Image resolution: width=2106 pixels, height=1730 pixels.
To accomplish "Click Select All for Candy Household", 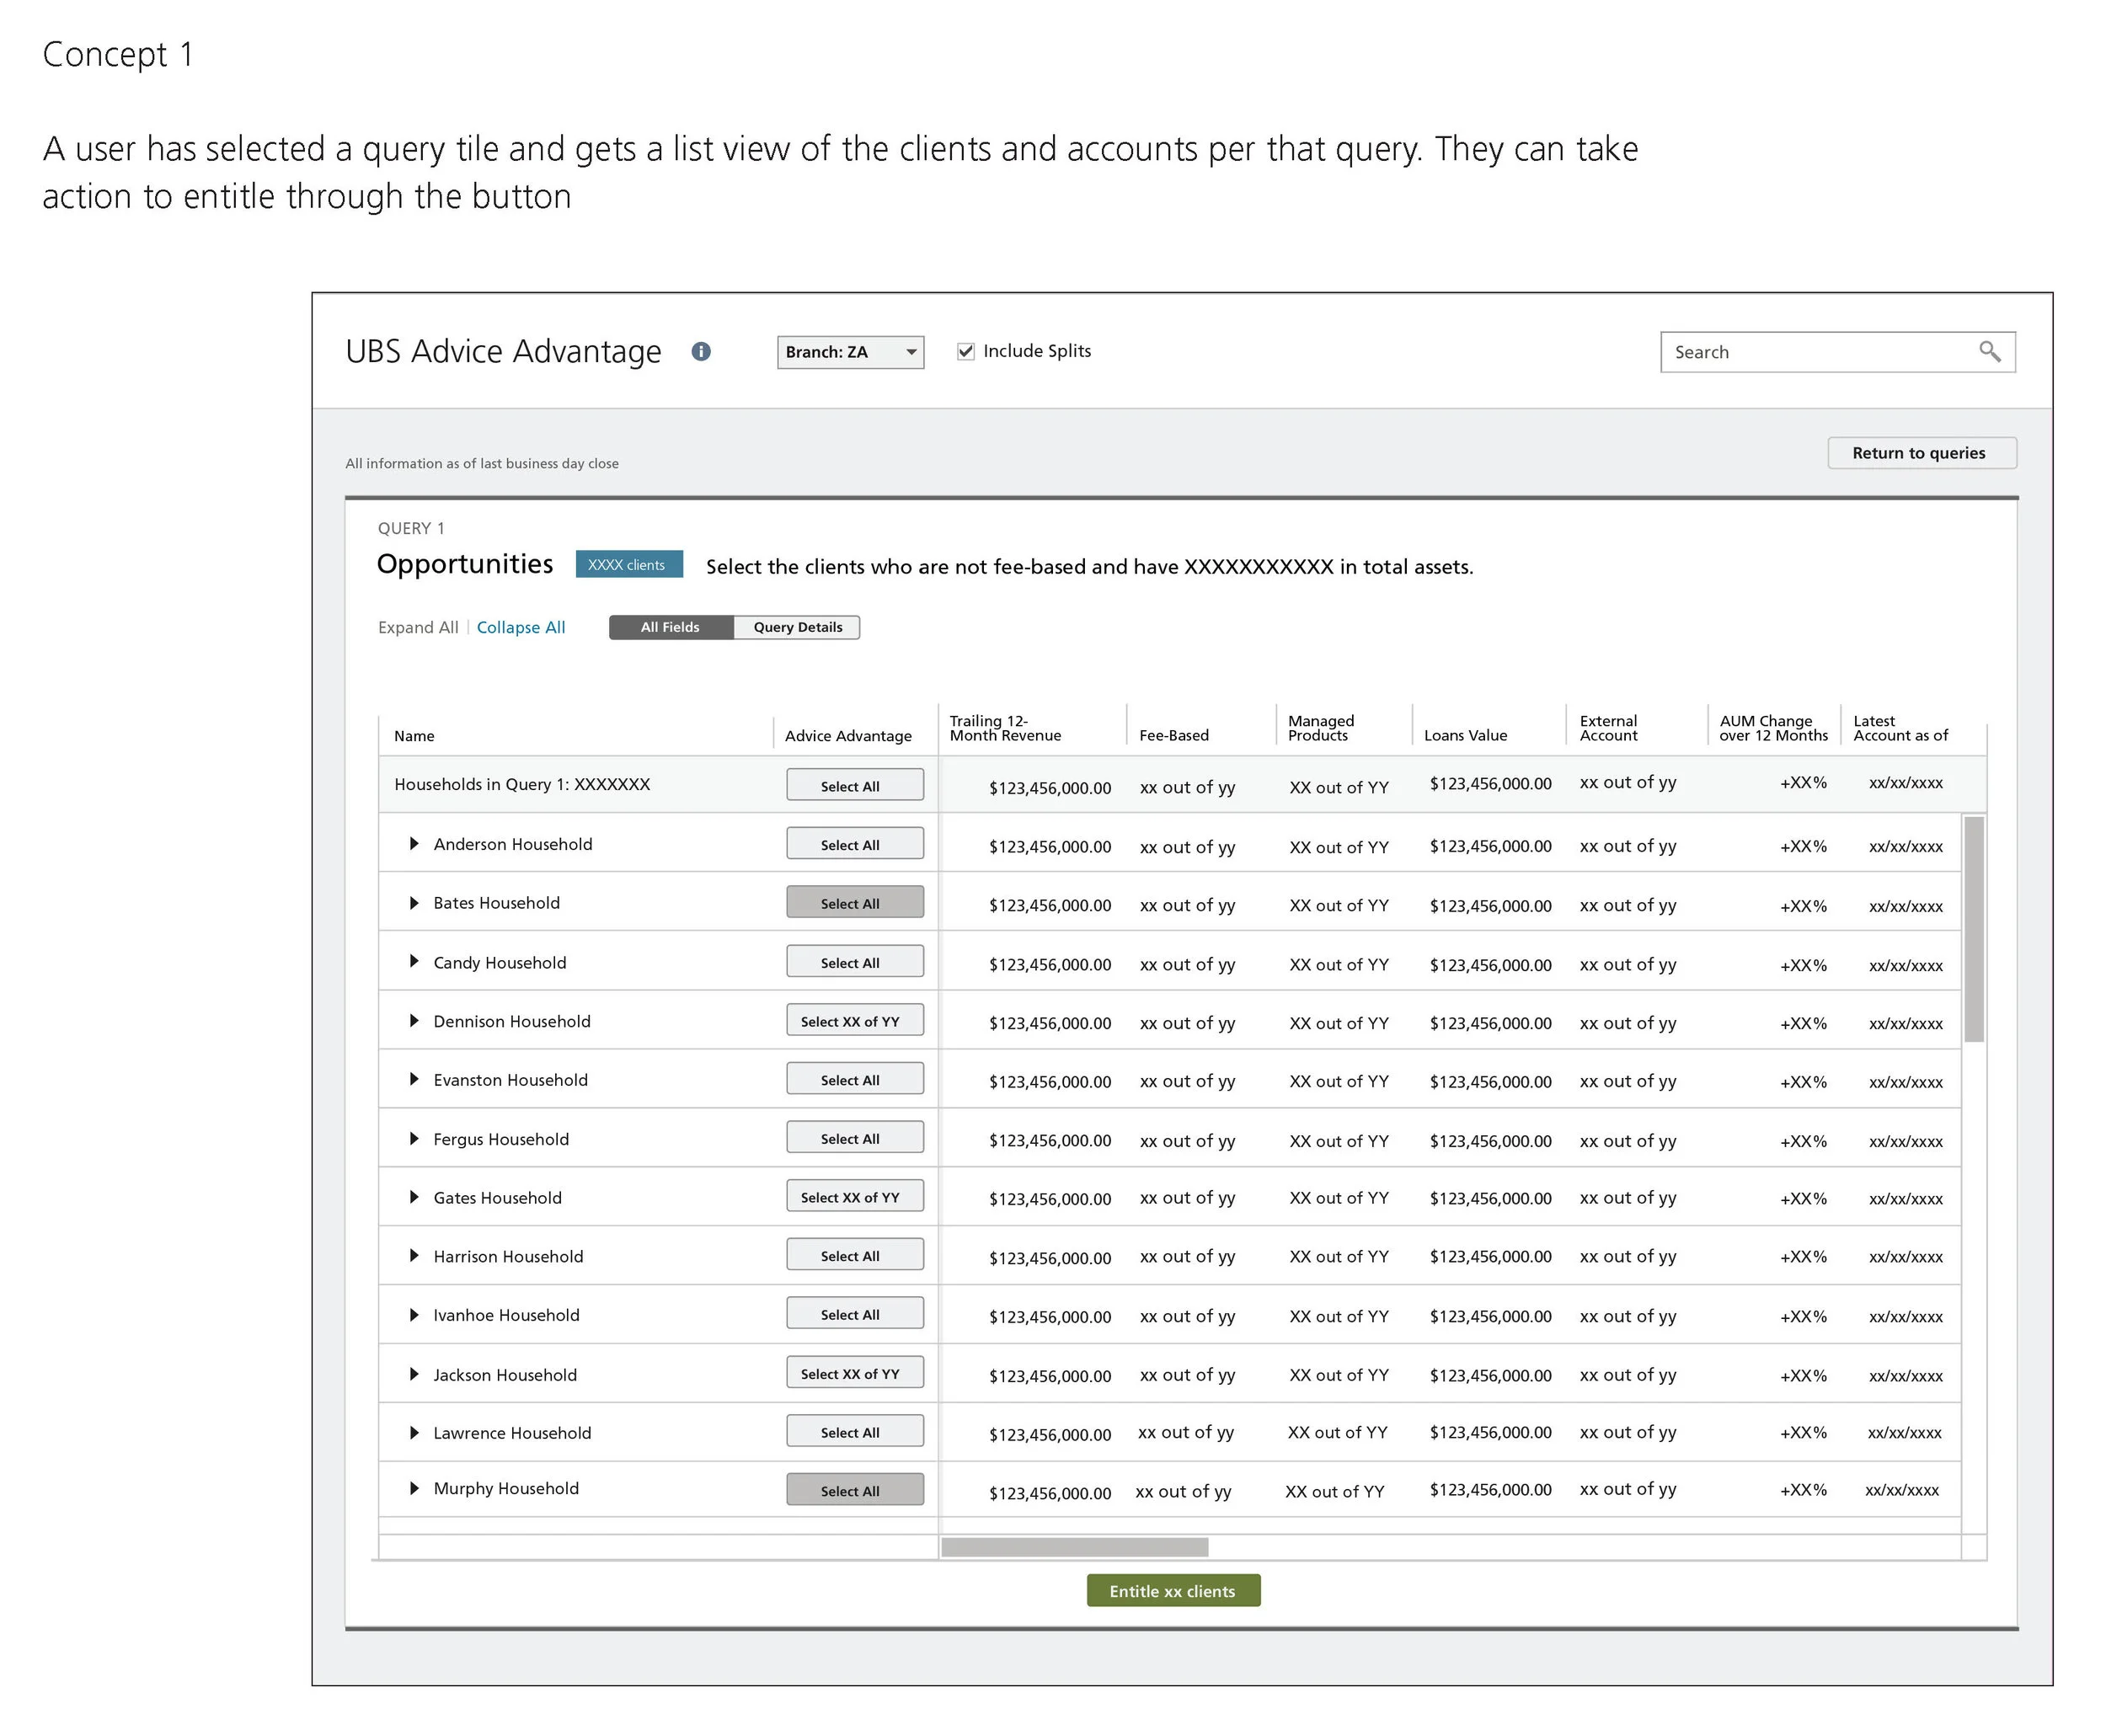I will (x=854, y=962).
